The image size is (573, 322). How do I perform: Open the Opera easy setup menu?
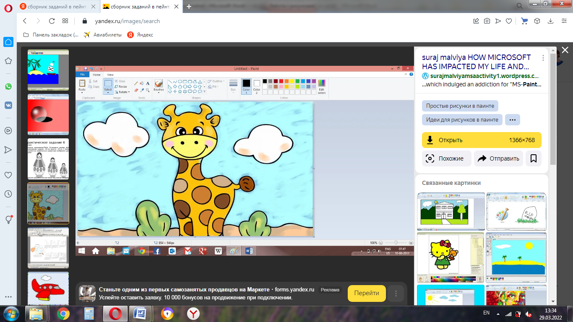(563, 21)
